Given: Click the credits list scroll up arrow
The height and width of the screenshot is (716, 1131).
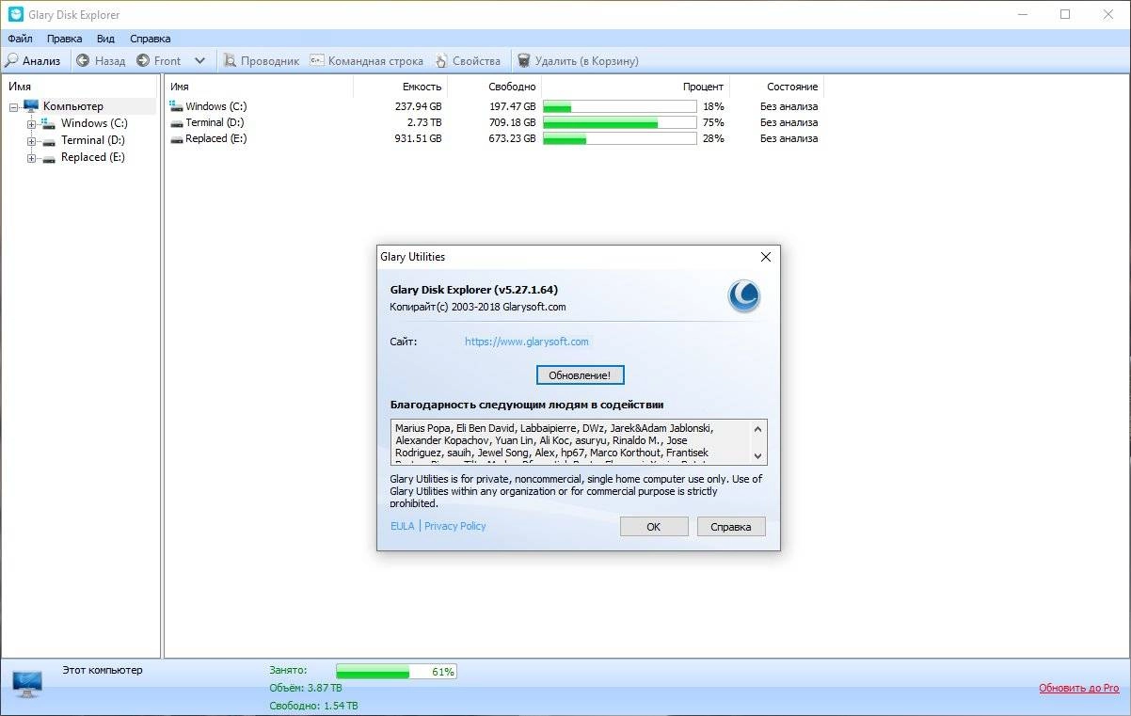Looking at the screenshot, I should click(x=758, y=429).
